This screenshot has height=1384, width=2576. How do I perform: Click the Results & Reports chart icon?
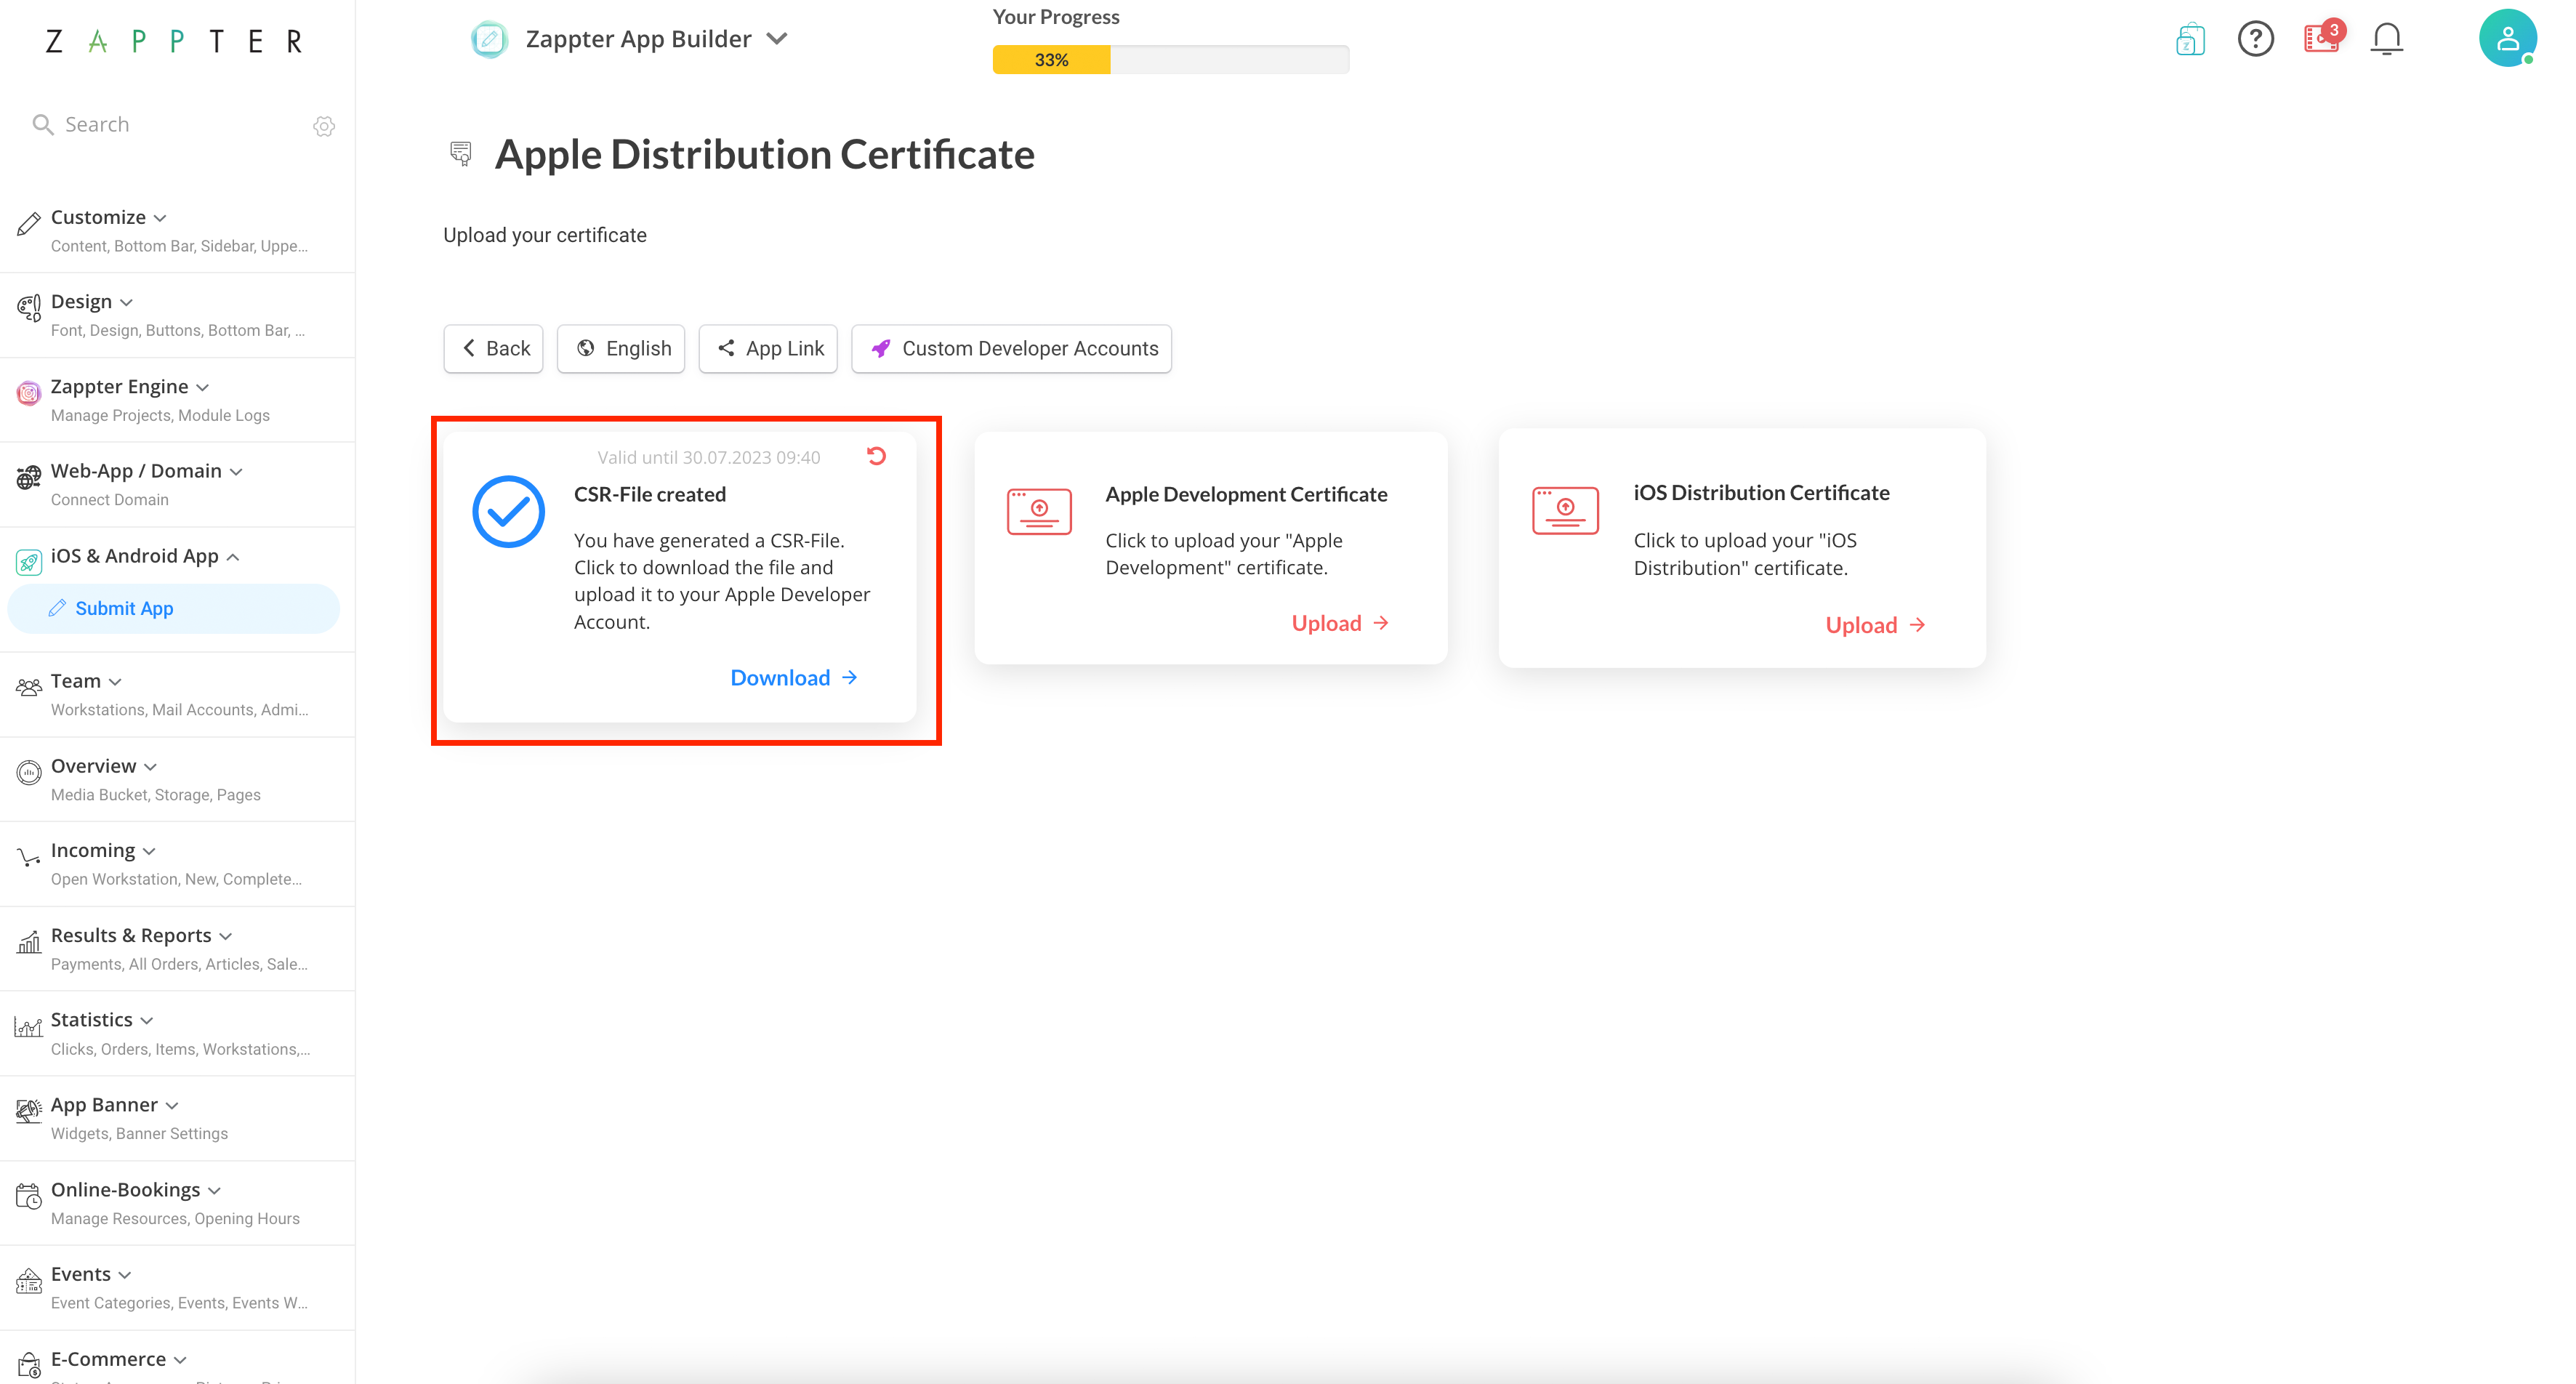point(29,941)
